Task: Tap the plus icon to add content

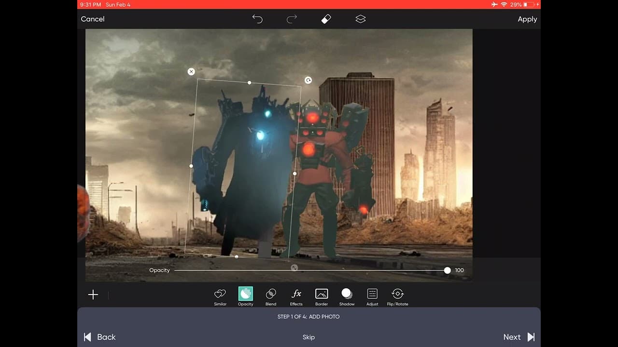Action: (x=93, y=295)
